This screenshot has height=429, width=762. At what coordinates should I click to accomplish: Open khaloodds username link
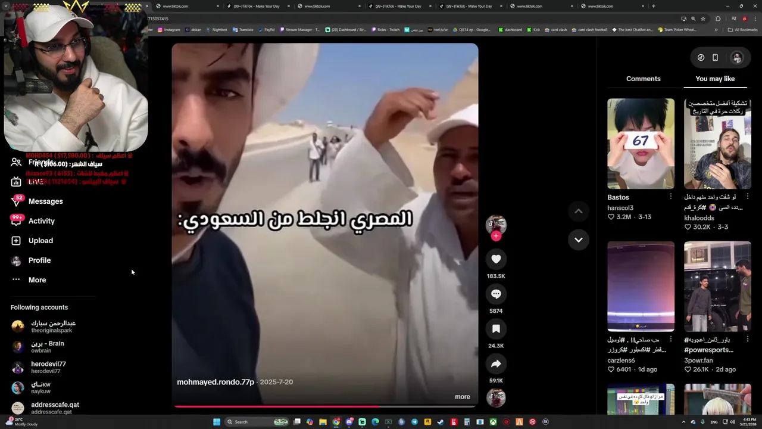pos(699,218)
